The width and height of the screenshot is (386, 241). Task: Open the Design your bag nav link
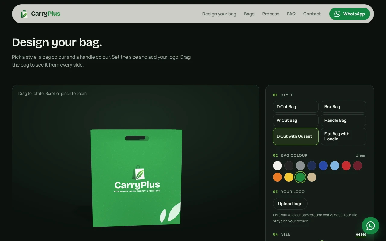(x=219, y=14)
